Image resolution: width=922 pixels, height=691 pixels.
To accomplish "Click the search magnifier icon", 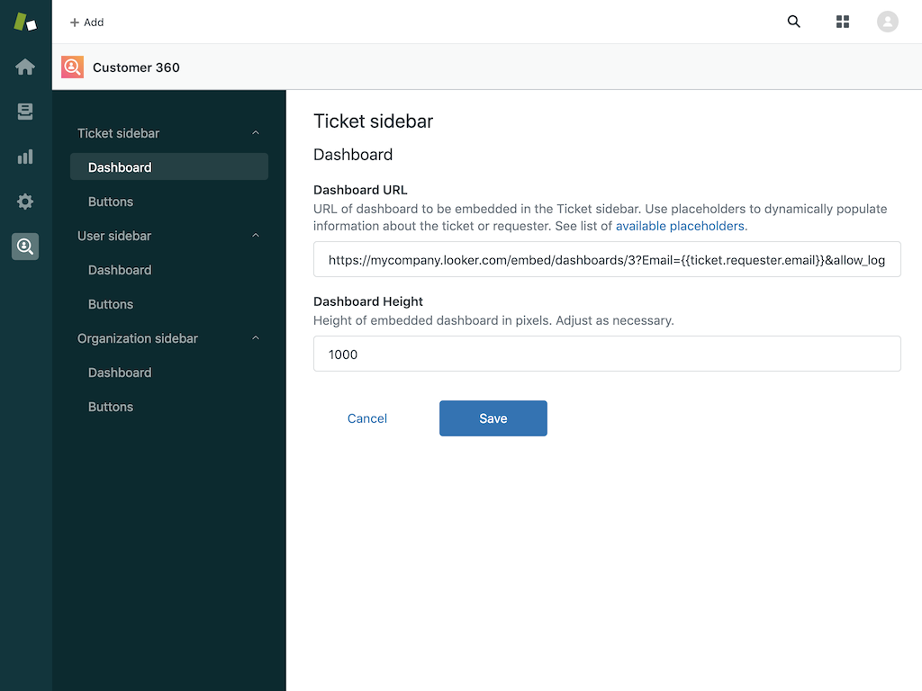I will [x=793, y=22].
